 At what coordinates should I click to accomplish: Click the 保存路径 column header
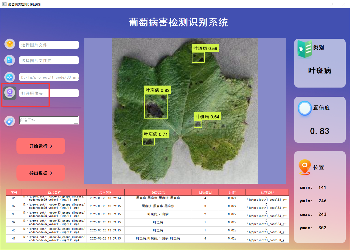(x=267, y=192)
